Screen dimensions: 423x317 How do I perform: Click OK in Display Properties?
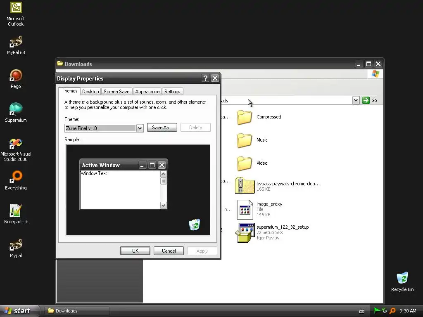(135, 251)
